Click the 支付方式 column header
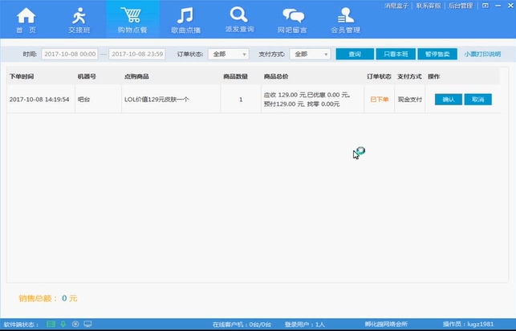 pyautogui.click(x=409, y=77)
